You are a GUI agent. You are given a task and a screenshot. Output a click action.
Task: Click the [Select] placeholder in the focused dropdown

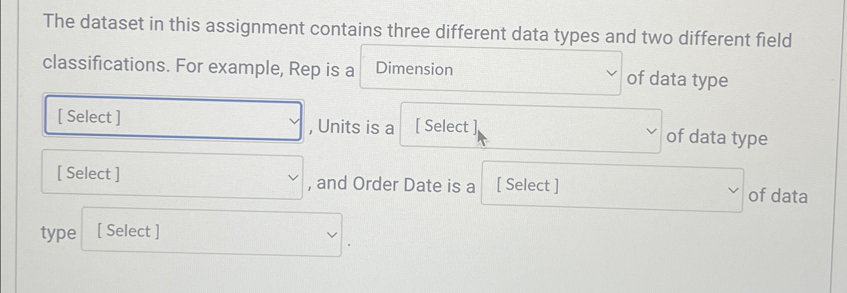(88, 117)
